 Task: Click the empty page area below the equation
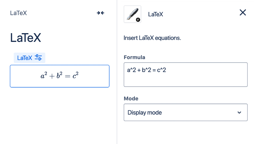[58, 116]
